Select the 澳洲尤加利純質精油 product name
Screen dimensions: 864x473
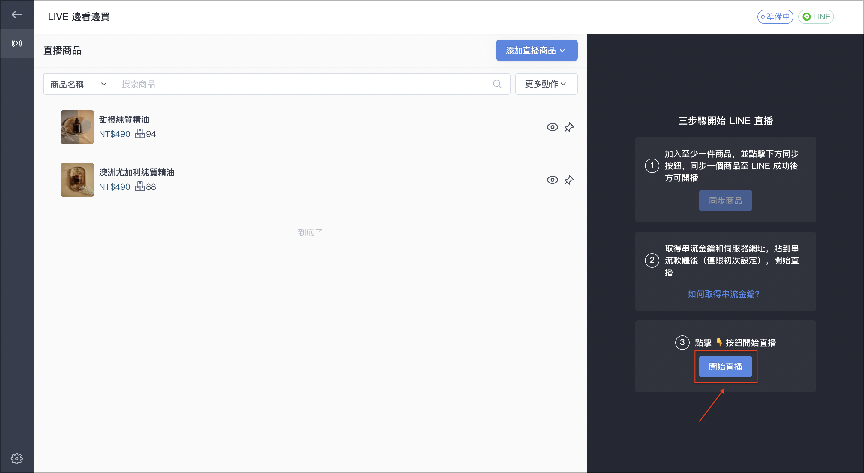pos(136,172)
